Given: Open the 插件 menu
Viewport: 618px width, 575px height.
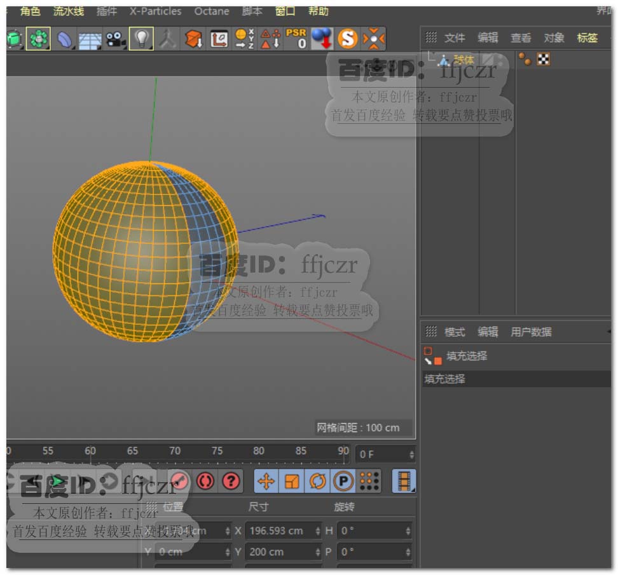Looking at the screenshot, I should 107,11.
